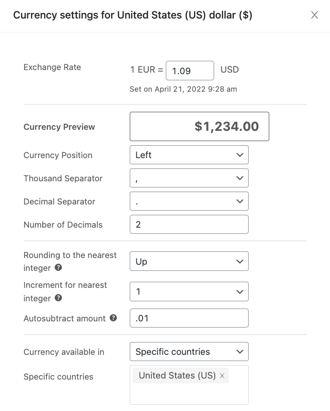Click the United States (US) tag
330x411 pixels.
[177, 376]
